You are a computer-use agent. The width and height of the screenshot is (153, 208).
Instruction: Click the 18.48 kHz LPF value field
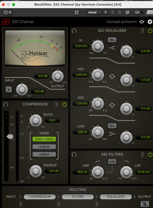tap(144, 172)
